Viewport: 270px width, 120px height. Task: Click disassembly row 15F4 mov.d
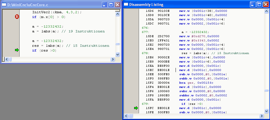coord(183,87)
